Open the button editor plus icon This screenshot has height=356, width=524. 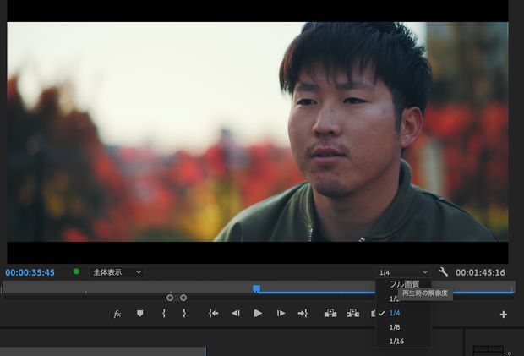[x=504, y=315]
